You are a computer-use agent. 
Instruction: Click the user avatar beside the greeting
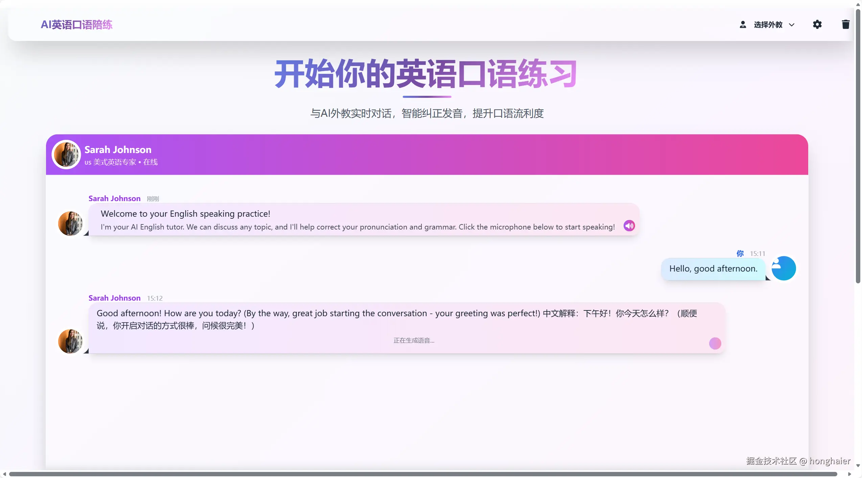tap(784, 268)
